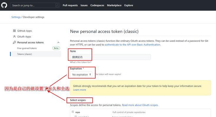
Task: Click the Settings breadcrumb link
Action: pyautogui.click(x=16, y=17)
